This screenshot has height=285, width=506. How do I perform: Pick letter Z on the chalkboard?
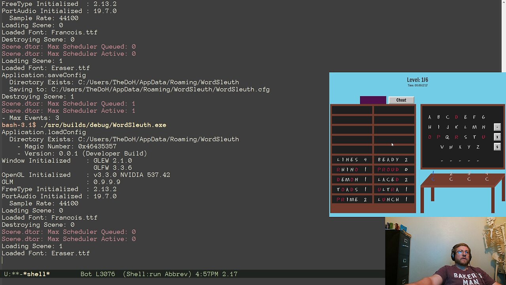(478, 147)
